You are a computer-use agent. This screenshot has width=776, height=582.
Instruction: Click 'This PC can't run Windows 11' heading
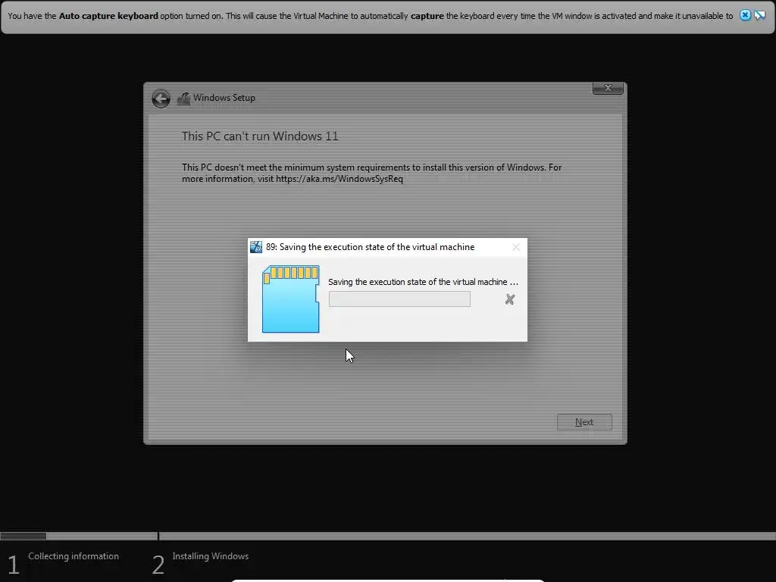(x=260, y=136)
